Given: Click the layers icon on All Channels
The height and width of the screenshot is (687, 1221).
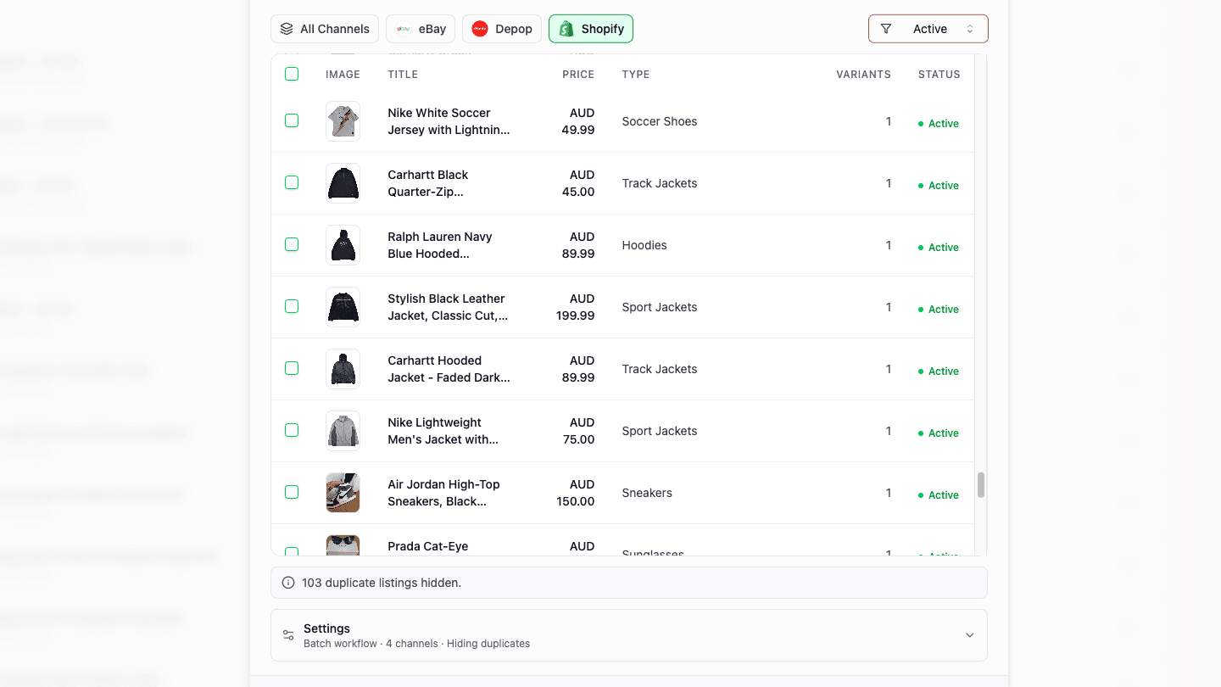Looking at the screenshot, I should pos(287,29).
